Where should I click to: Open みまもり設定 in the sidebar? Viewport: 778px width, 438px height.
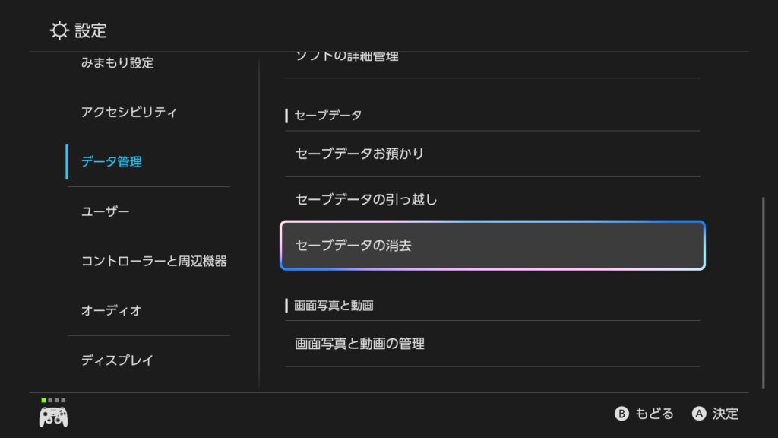pos(117,63)
